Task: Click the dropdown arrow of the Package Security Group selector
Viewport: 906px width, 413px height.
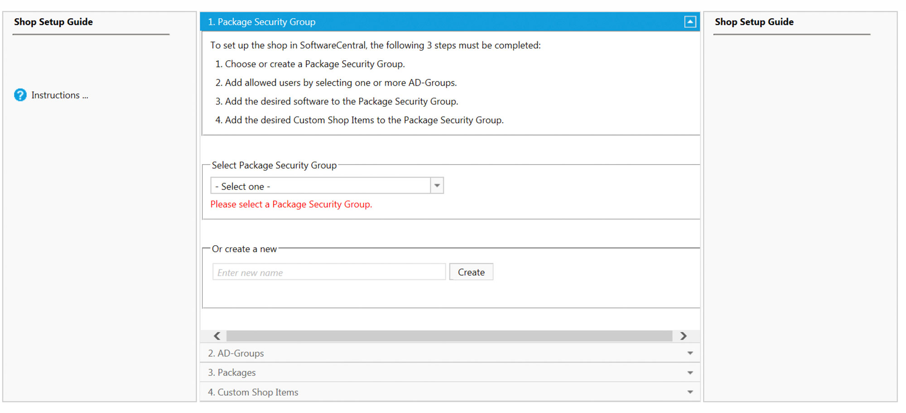Action: [x=437, y=186]
